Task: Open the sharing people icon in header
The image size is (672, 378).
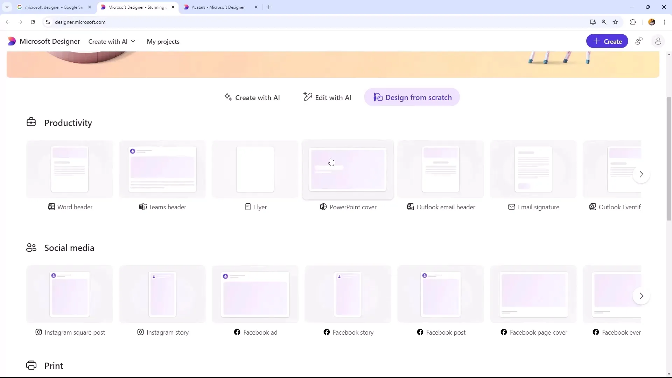Action: click(639, 41)
